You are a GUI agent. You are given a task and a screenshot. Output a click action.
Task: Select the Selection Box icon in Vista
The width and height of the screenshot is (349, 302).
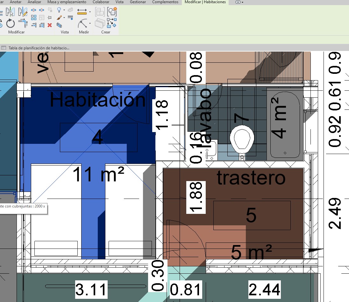point(59,25)
